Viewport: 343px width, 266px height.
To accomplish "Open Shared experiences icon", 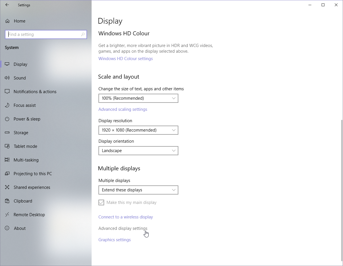I will (x=7, y=187).
